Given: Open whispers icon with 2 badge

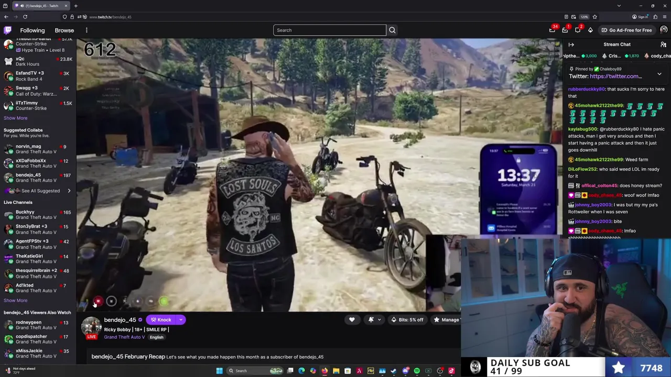Looking at the screenshot, I should tap(578, 30).
